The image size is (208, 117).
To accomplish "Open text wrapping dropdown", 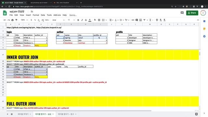I will tap(122, 20).
